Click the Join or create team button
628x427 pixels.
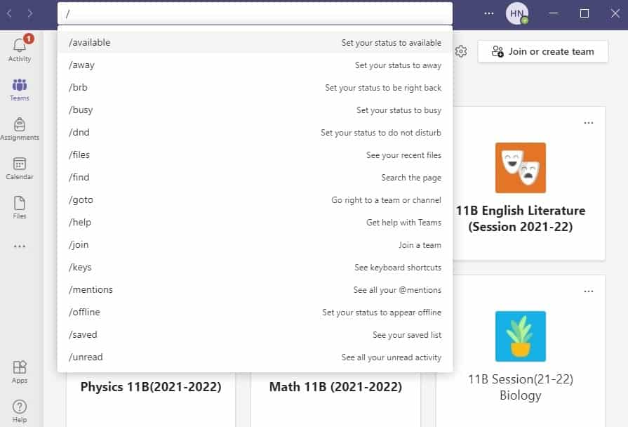(x=542, y=51)
